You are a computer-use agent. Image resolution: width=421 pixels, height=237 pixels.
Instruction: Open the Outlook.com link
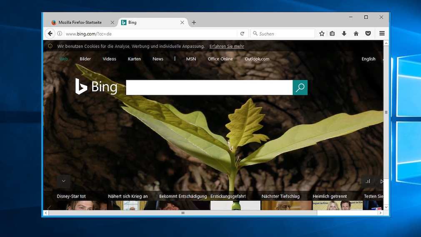tap(257, 59)
